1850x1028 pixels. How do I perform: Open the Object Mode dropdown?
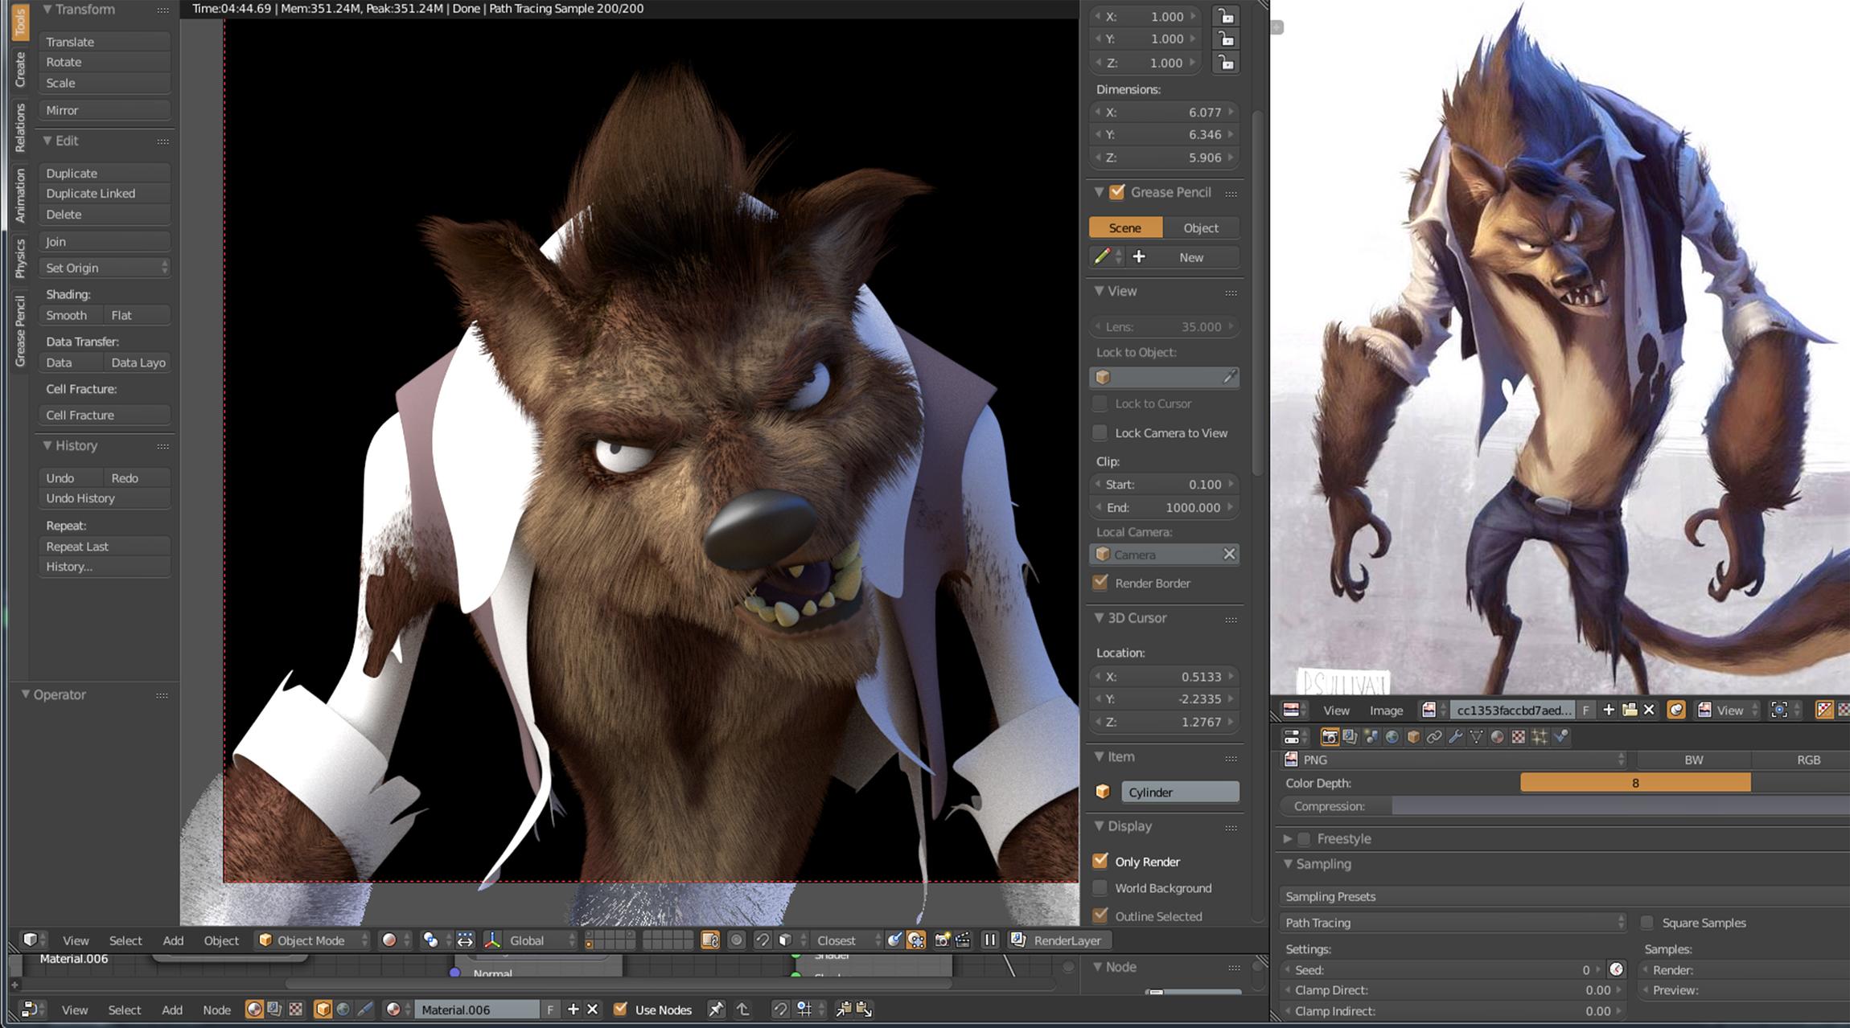[x=313, y=940]
